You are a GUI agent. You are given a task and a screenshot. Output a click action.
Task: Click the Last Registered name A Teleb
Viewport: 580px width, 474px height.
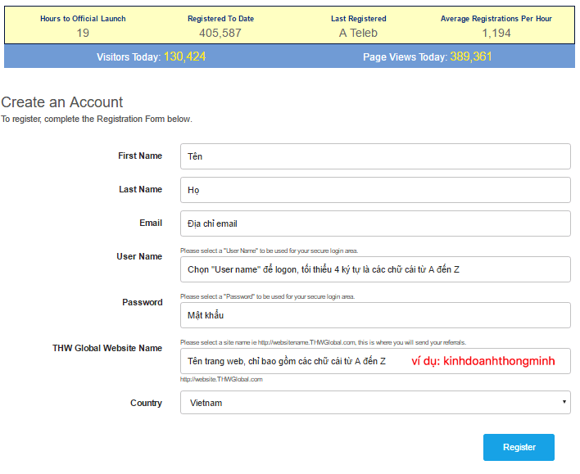[358, 33]
